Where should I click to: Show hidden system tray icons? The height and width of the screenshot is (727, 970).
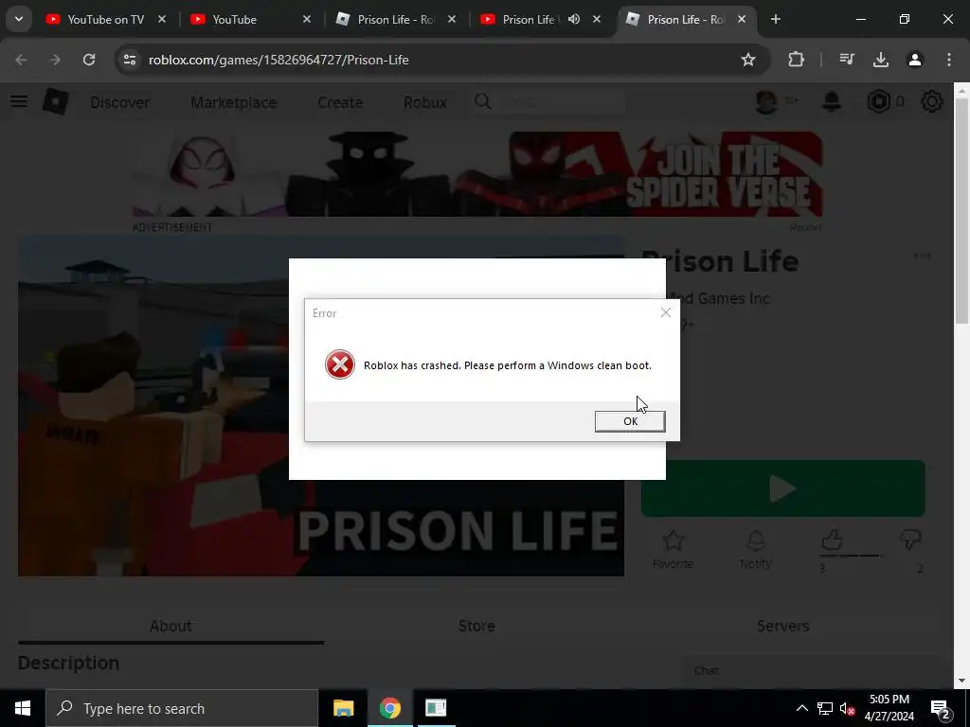coord(801,708)
